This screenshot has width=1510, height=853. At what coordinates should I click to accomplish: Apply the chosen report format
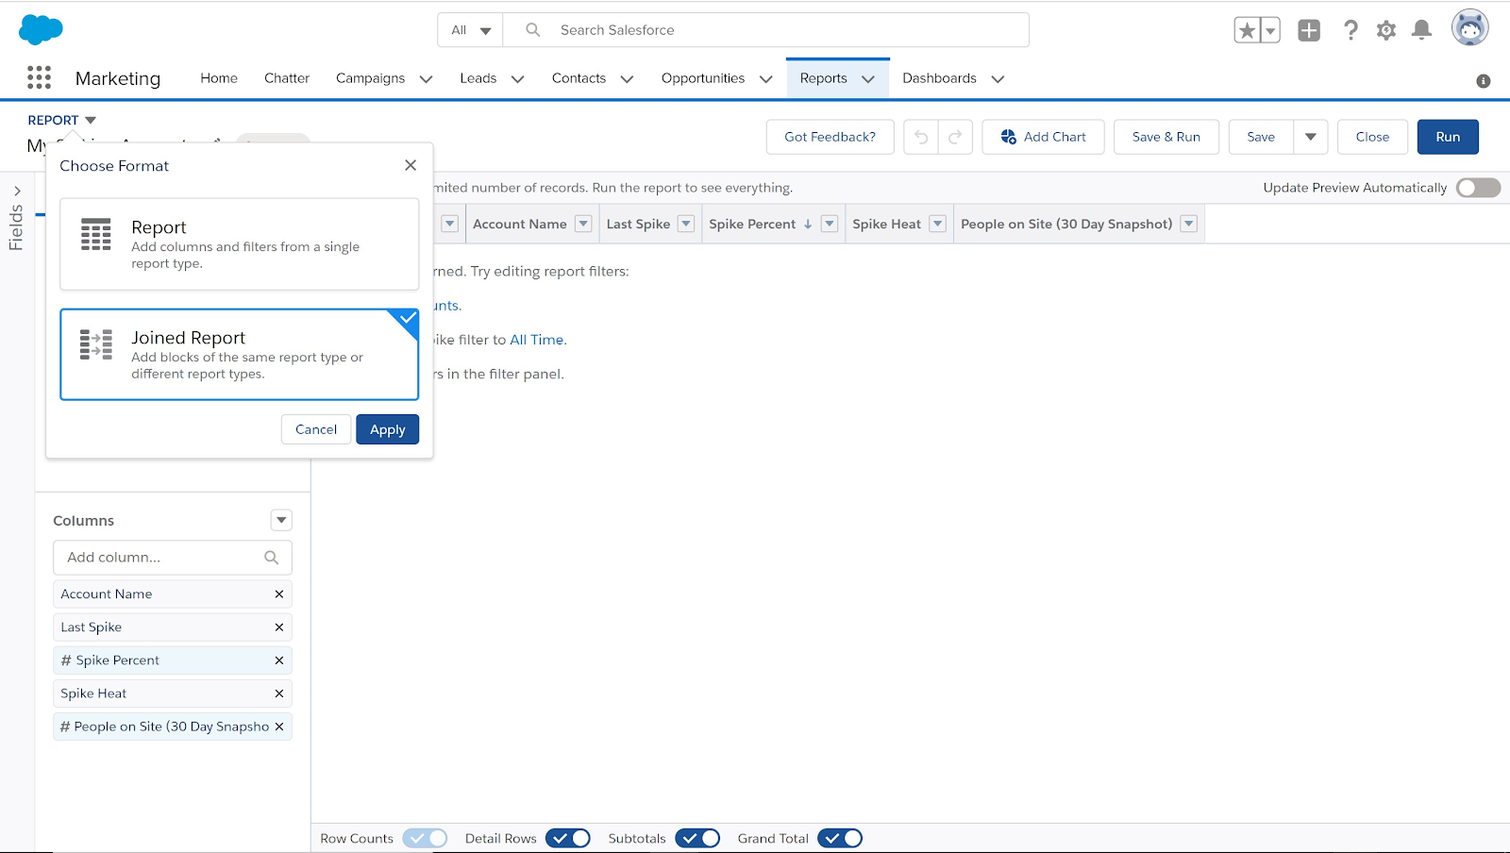(x=388, y=429)
